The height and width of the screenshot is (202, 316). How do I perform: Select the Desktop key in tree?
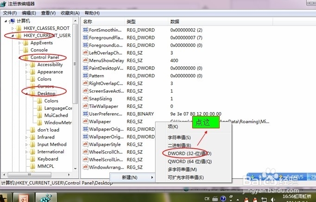[x=46, y=94]
